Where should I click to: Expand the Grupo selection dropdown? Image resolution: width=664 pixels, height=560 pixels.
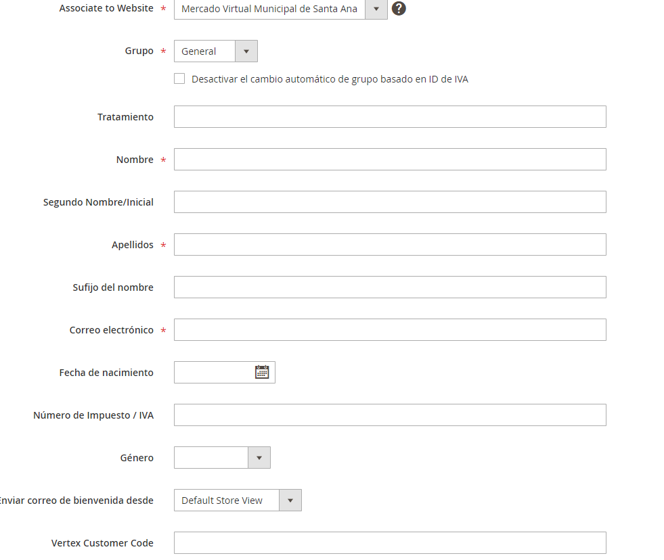click(x=246, y=51)
